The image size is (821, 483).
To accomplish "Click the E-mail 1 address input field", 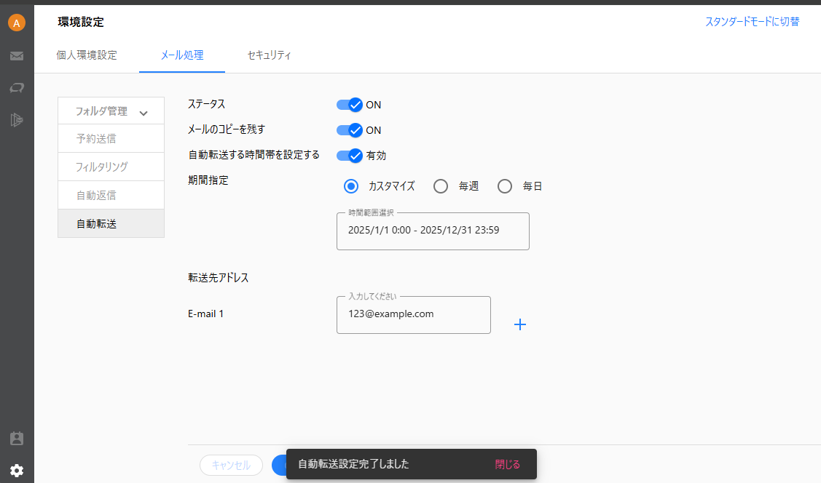I will coord(414,315).
